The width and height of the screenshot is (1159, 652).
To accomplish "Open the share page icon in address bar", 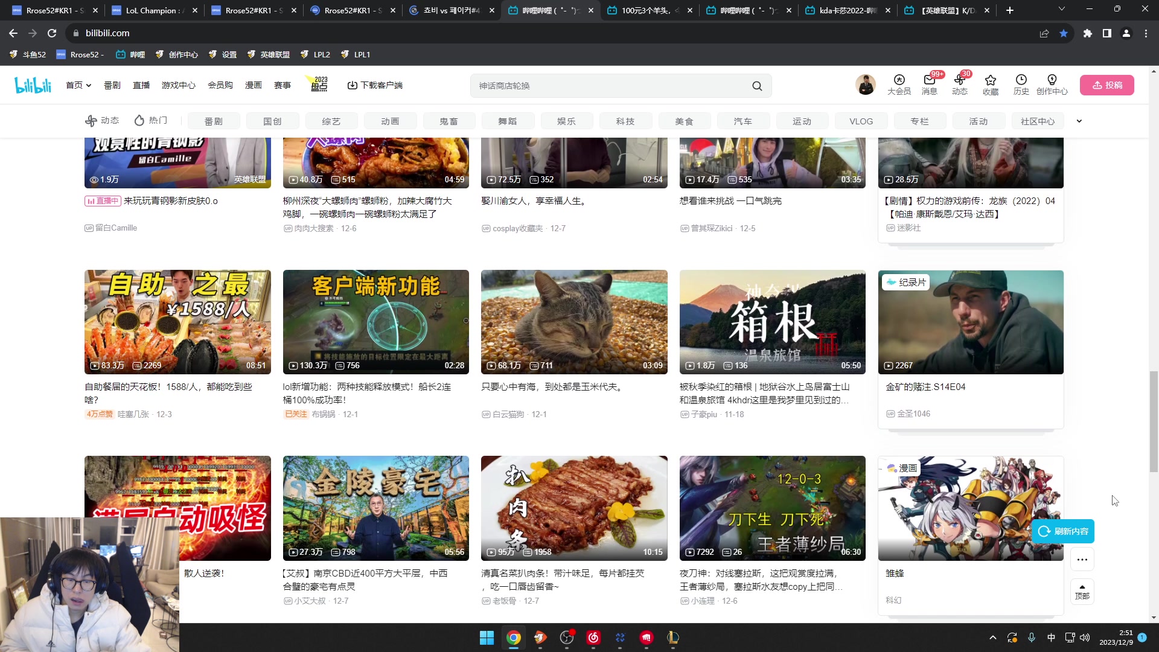I will (x=1044, y=33).
